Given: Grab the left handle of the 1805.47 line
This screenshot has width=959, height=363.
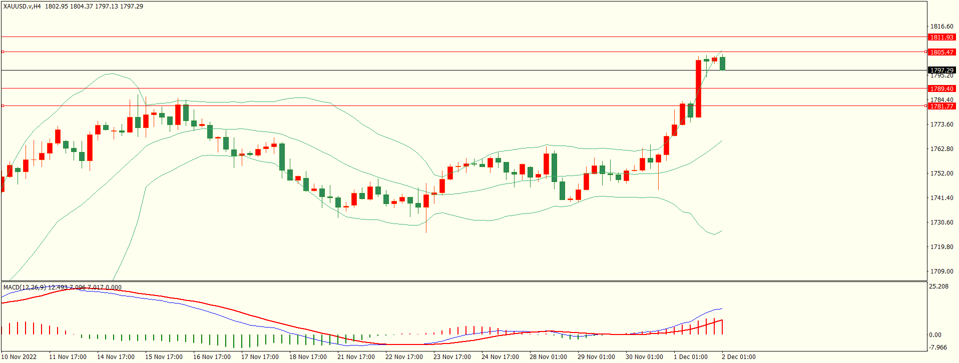Looking at the screenshot, I should pyautogui.click(x=3, y=51).
